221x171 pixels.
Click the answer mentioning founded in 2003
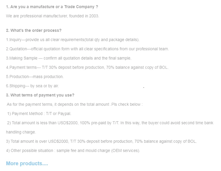coord(52,16)
